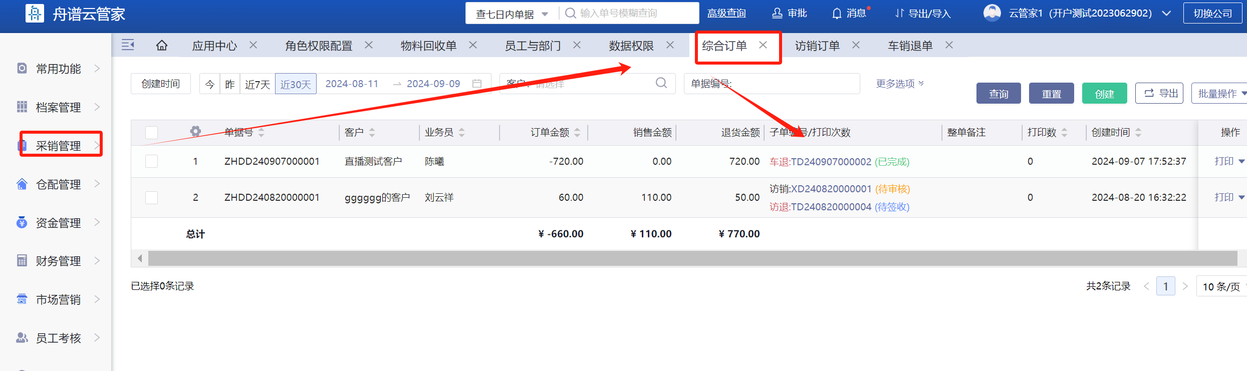Open the 10 条/页 page size dropdown
The image size is (1247, 371).
click(x=1222, y=286)
